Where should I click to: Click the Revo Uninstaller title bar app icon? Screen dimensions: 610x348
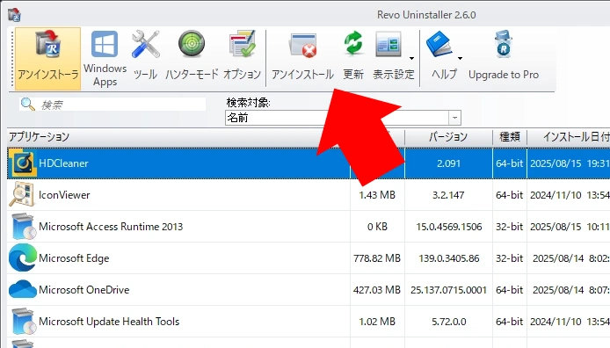[x=14, y=15]
